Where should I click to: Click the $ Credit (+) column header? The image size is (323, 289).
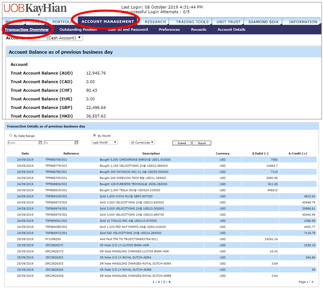click(x=298, y=154)
